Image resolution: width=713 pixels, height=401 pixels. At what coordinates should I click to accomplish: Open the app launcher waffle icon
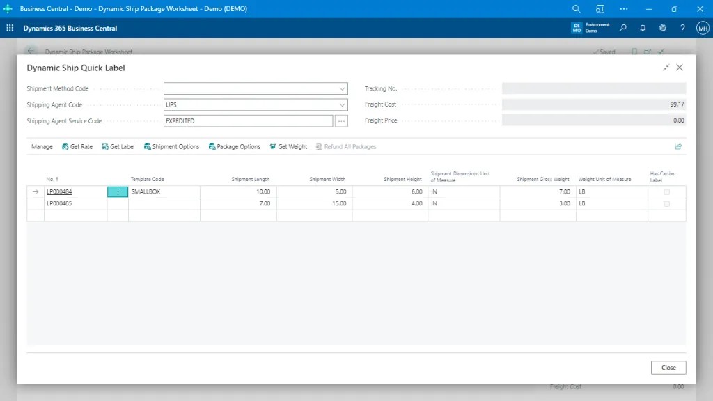tap(10, 29)
